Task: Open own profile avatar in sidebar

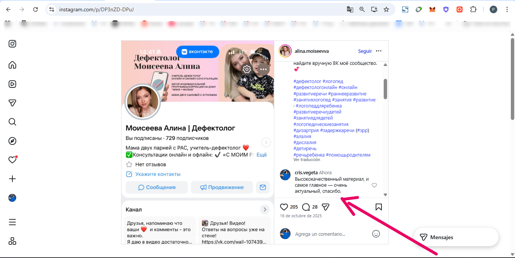Action: click(x=12, y=198)
